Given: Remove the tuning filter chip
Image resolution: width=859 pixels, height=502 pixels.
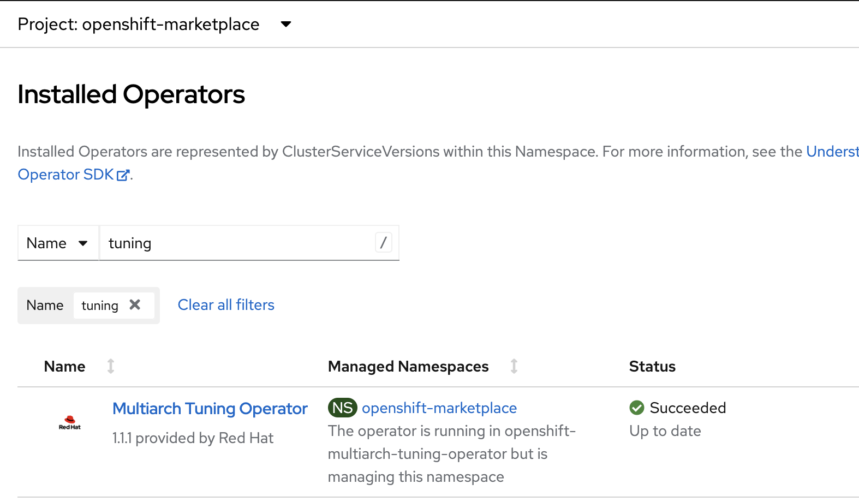Looking at the screenshot, I should click(135, 305).
